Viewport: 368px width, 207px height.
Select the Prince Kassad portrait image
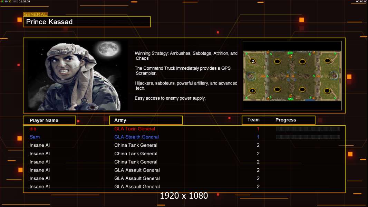click(x=78, y=76)
